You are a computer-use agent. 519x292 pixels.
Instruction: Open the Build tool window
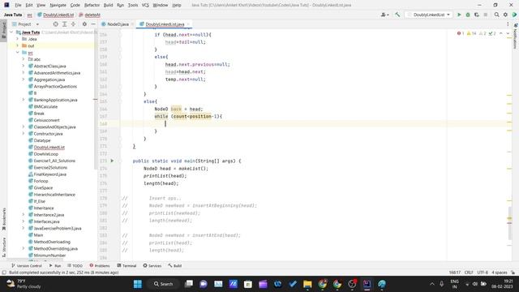pos(174,265)
